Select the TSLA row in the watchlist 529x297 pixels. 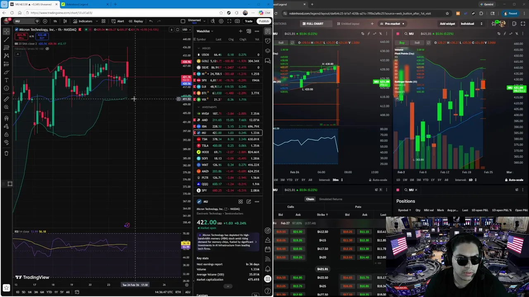click(228, 146)
